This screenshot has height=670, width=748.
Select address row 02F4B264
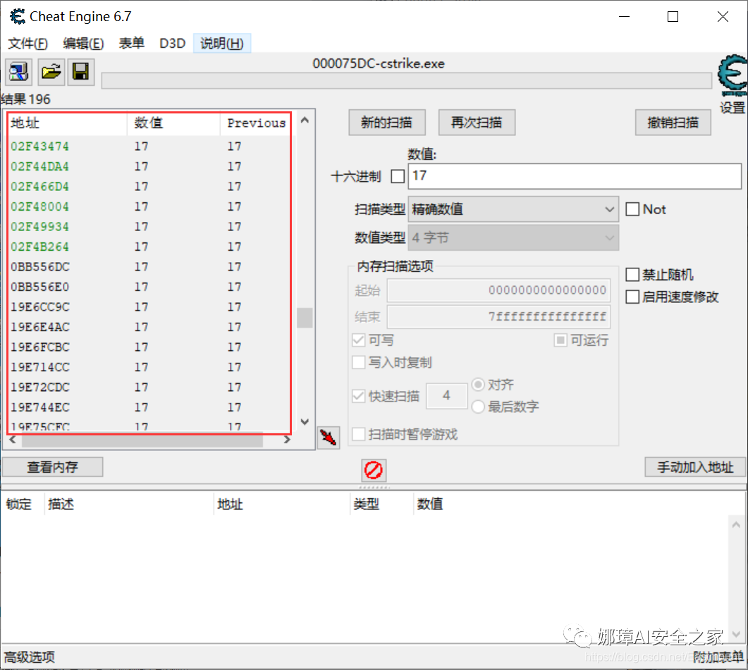pos(149,247)
